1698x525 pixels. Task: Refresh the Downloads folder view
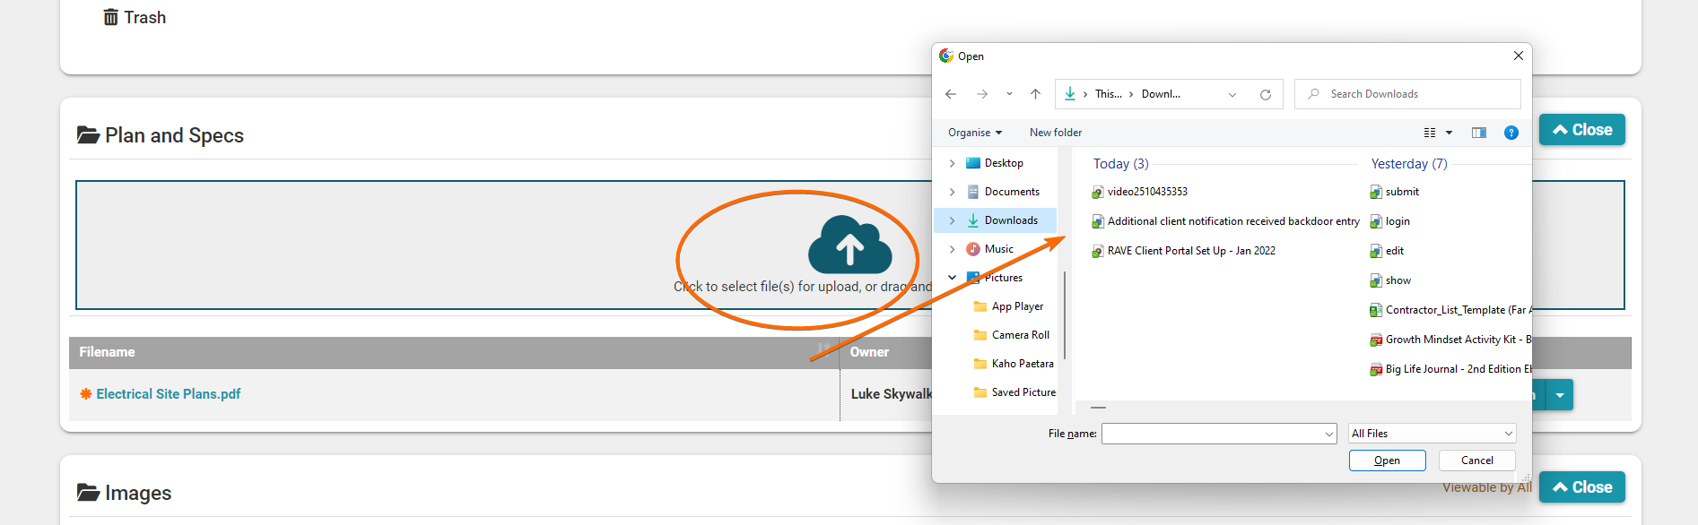[x=1266, y=95]
